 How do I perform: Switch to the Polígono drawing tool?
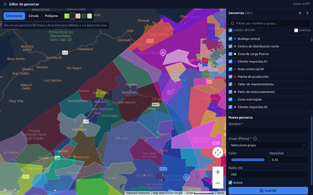click(x=52, y=16)
